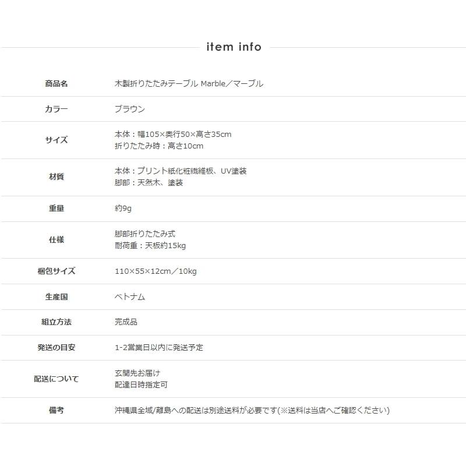Click the color value ブラウン
466x466 pixels.
point(129,109)
